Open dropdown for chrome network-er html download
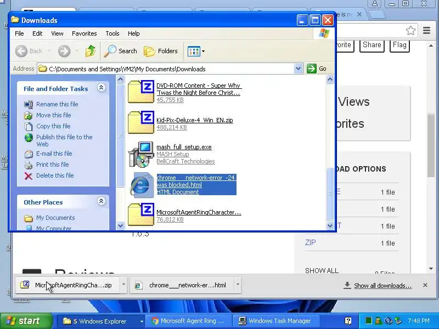The image size is (439, 329). [238, 285]
